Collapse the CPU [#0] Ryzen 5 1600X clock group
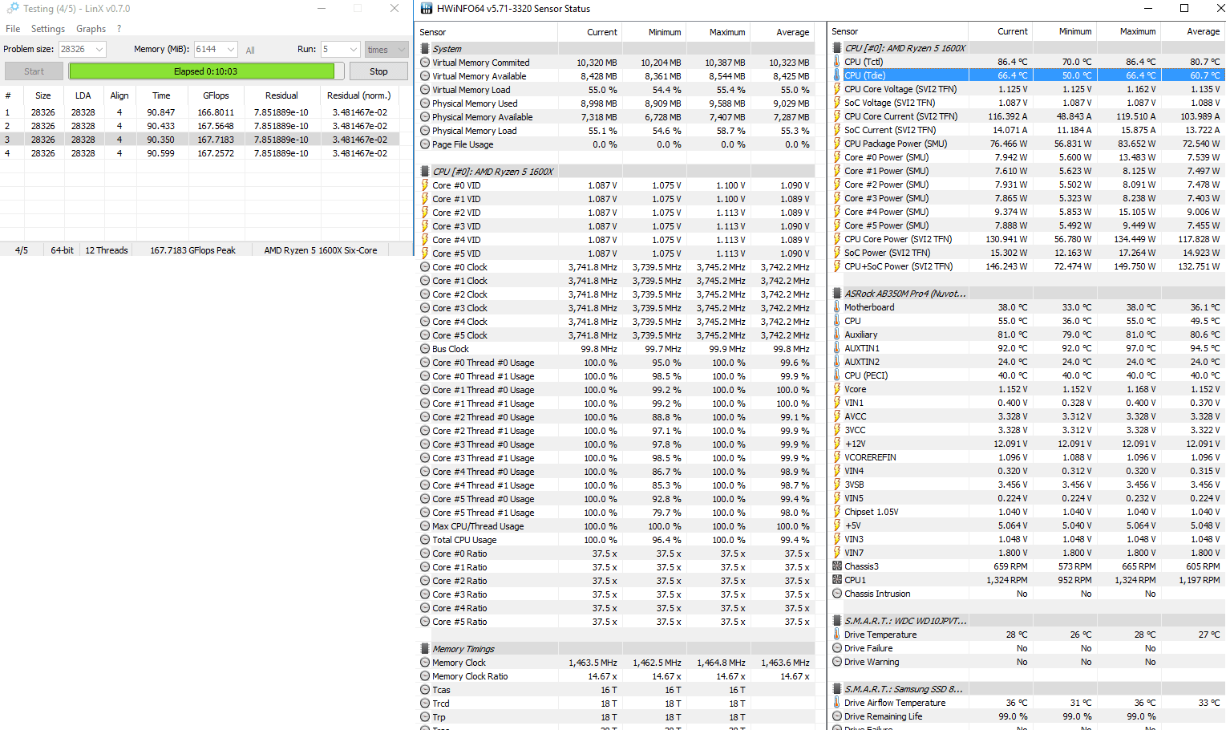The image size is (1226, 730). point(425,172)
